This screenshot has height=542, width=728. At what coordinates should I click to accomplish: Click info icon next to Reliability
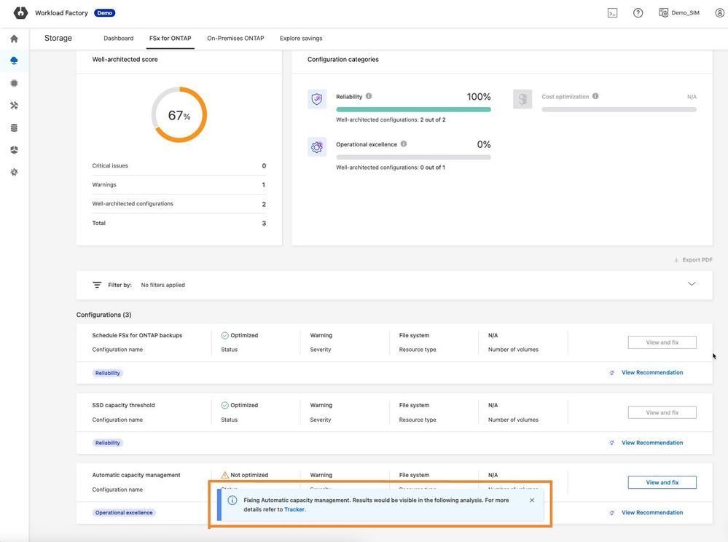[x=369, y=96]
